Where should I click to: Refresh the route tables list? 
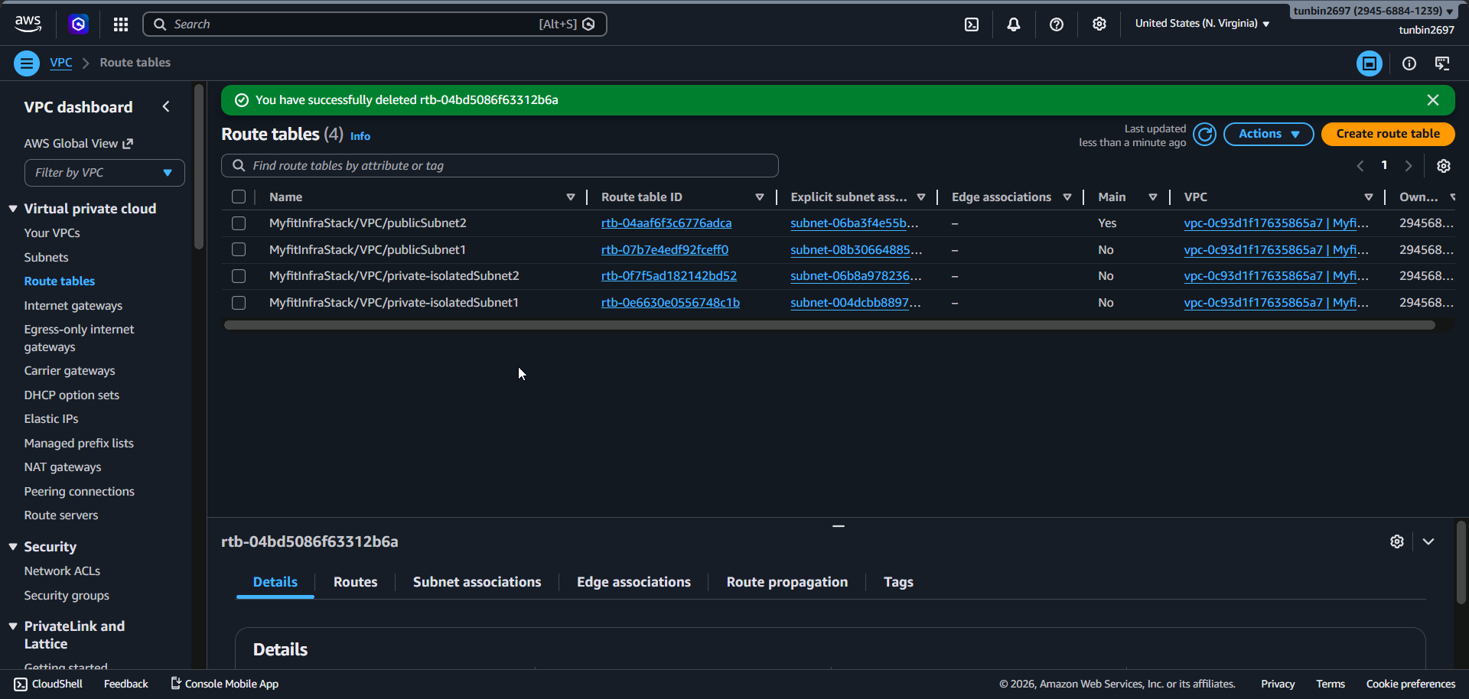tap(1204, 135)
